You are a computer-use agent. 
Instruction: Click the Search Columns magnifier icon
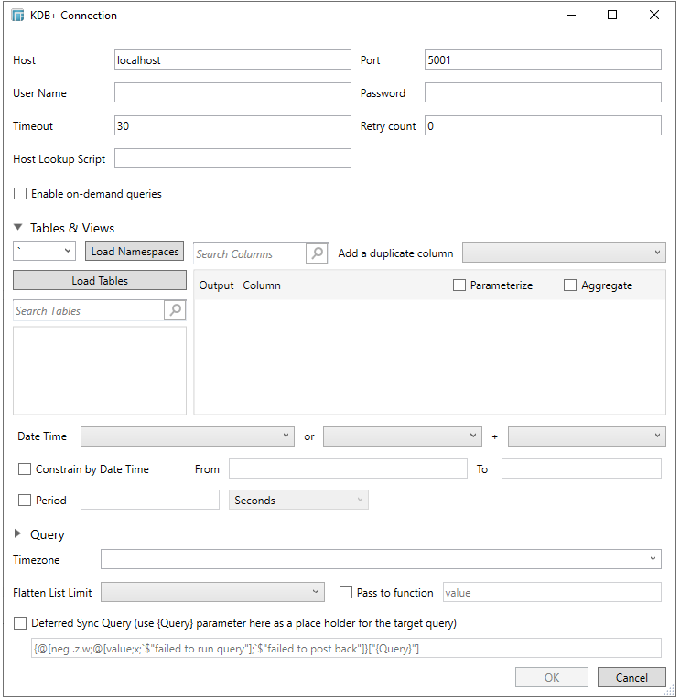(x=317, y=253)
